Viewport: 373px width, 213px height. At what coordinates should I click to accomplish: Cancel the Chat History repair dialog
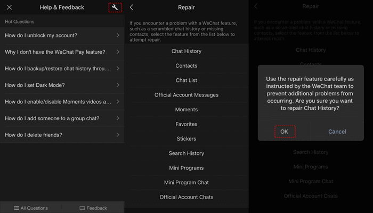pos(337,132)
